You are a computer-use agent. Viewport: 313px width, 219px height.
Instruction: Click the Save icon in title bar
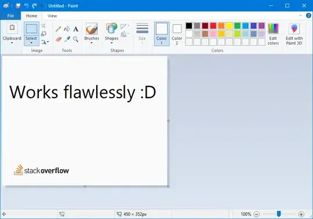pyautogui.click(x=18, y=6)
